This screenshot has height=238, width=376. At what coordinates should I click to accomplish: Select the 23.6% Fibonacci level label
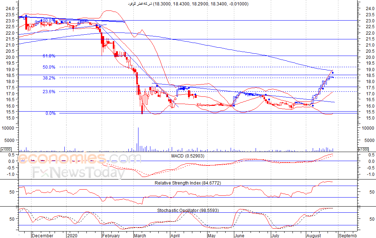pos(49,92)
